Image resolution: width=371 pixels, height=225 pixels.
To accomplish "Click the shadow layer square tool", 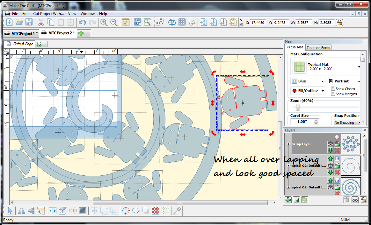I will pyautogui.click(x=145, y=210).
